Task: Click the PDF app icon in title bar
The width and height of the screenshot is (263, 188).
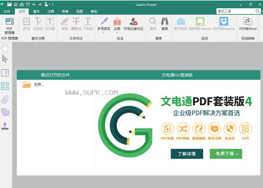Action: (x=2, y=4)
